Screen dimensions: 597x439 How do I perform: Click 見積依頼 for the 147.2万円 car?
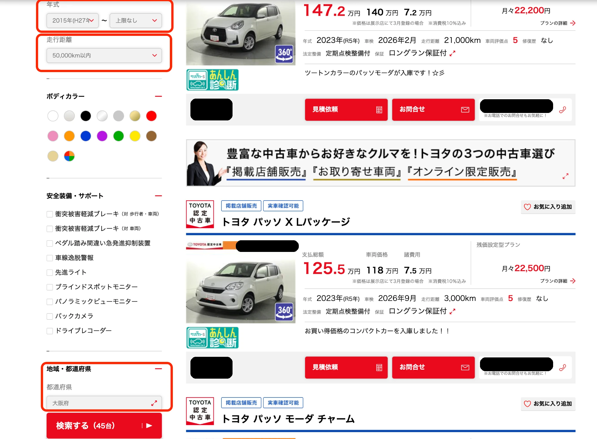(346, 110)
